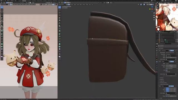Open Solidify Mode dropdown
Screen dimensions: 178x100
tap(171, 64)
